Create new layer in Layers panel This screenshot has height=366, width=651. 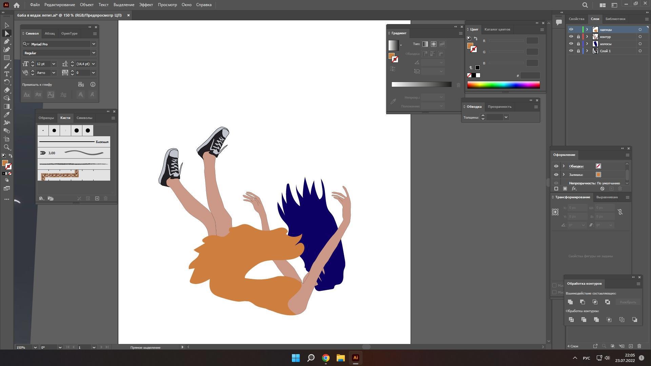pos(631,346)
